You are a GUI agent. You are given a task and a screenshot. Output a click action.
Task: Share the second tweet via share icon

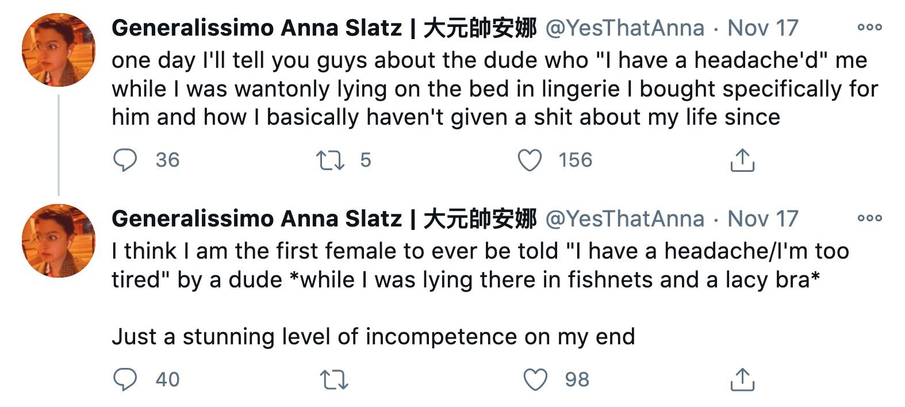(x=742, y=379)
